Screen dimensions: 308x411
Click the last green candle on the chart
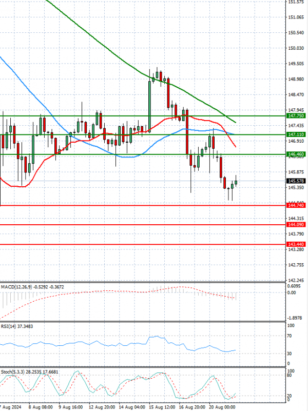pos(236,183)
